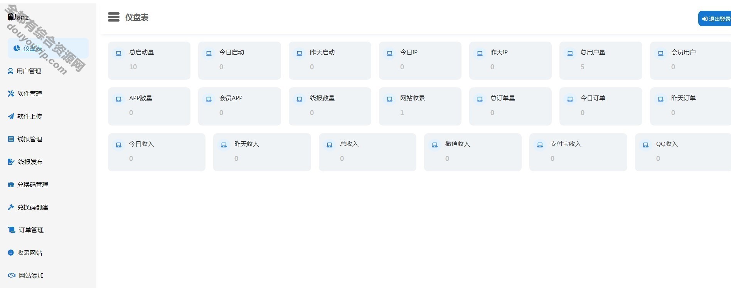Click the laptop icon on 总收入 card
The height and width of the screenshot is (288, 731).
[330, 145]
